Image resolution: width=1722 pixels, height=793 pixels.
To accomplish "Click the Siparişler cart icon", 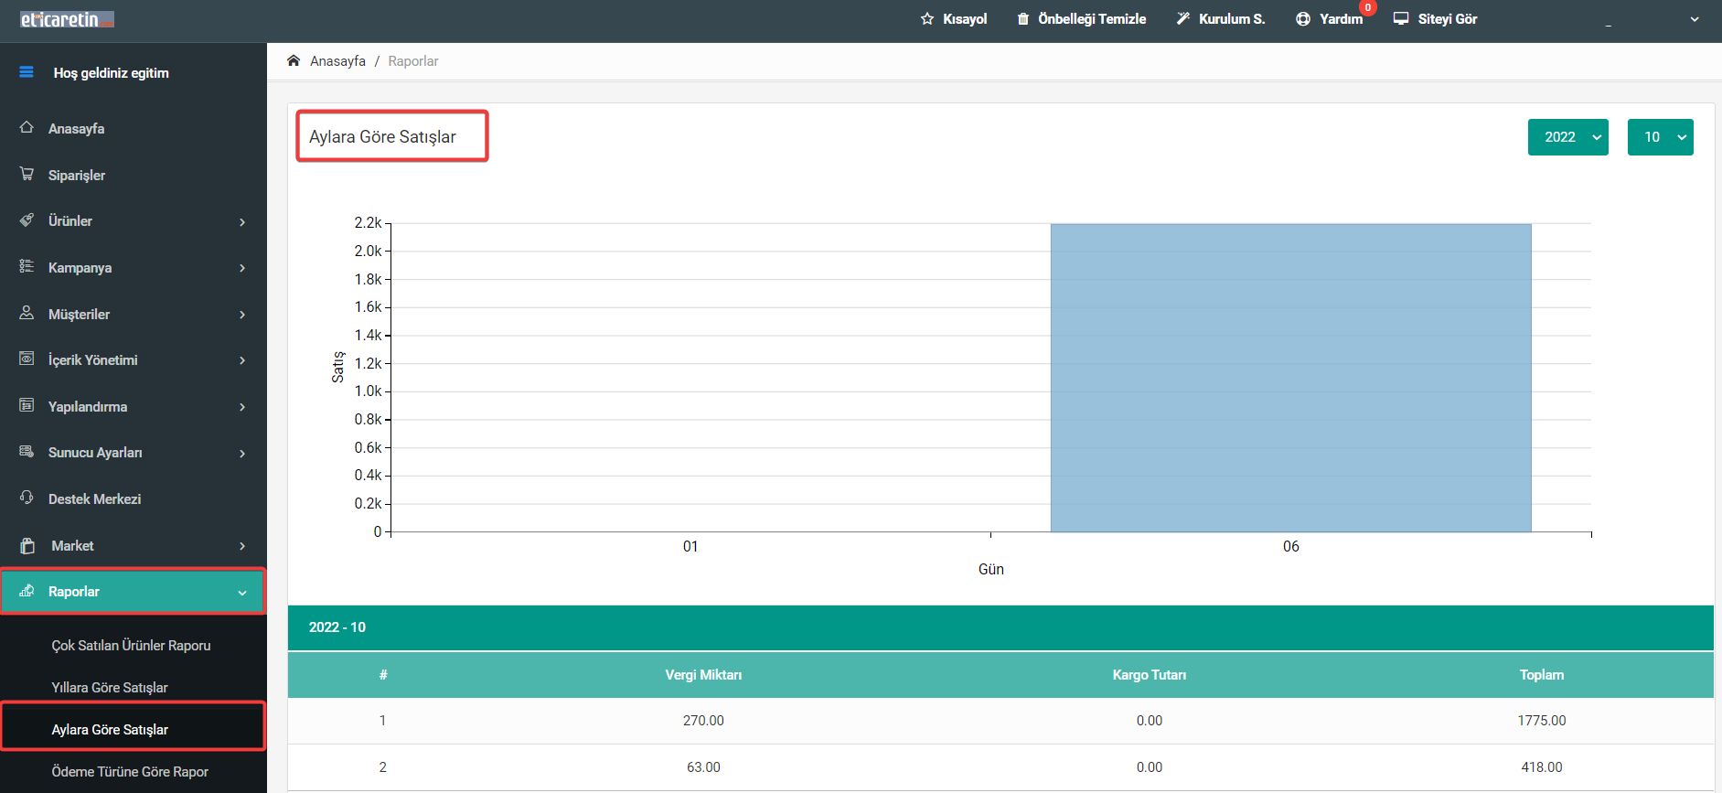I will click(27, 174).
